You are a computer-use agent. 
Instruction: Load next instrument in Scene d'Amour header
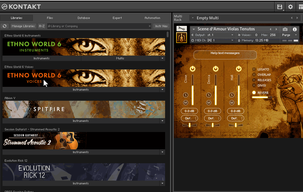tap(276, 29)
